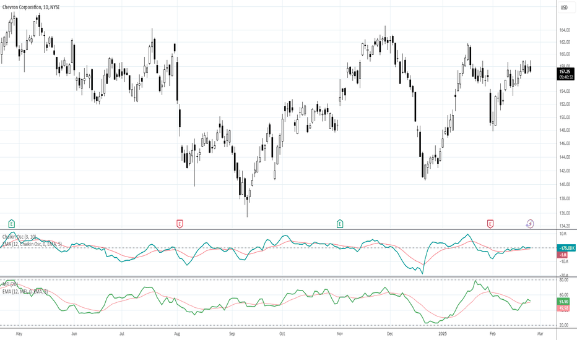Click the green earnings icon near Nov
The image size is (577, 340).
[x=340, y=223]
